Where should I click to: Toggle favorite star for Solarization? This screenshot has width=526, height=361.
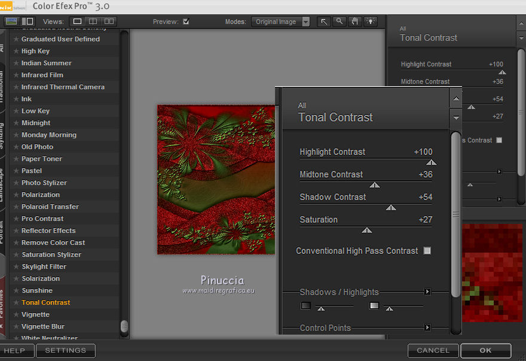(x=16, y=278)
